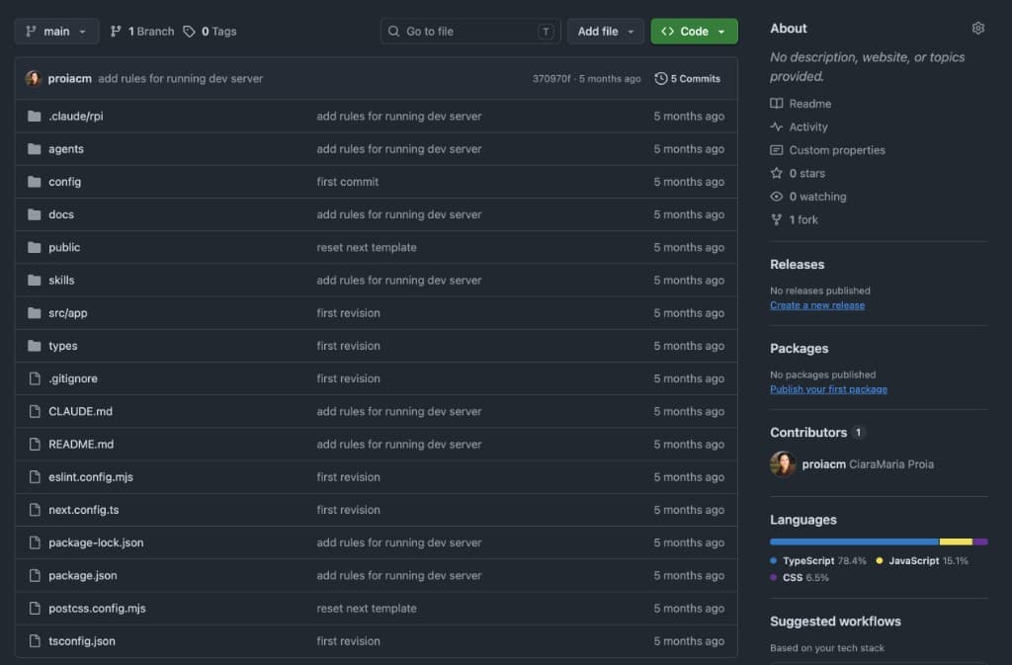Click the star icon next to 0 stars
This screenshot has height=665, width=1012.
777,173
